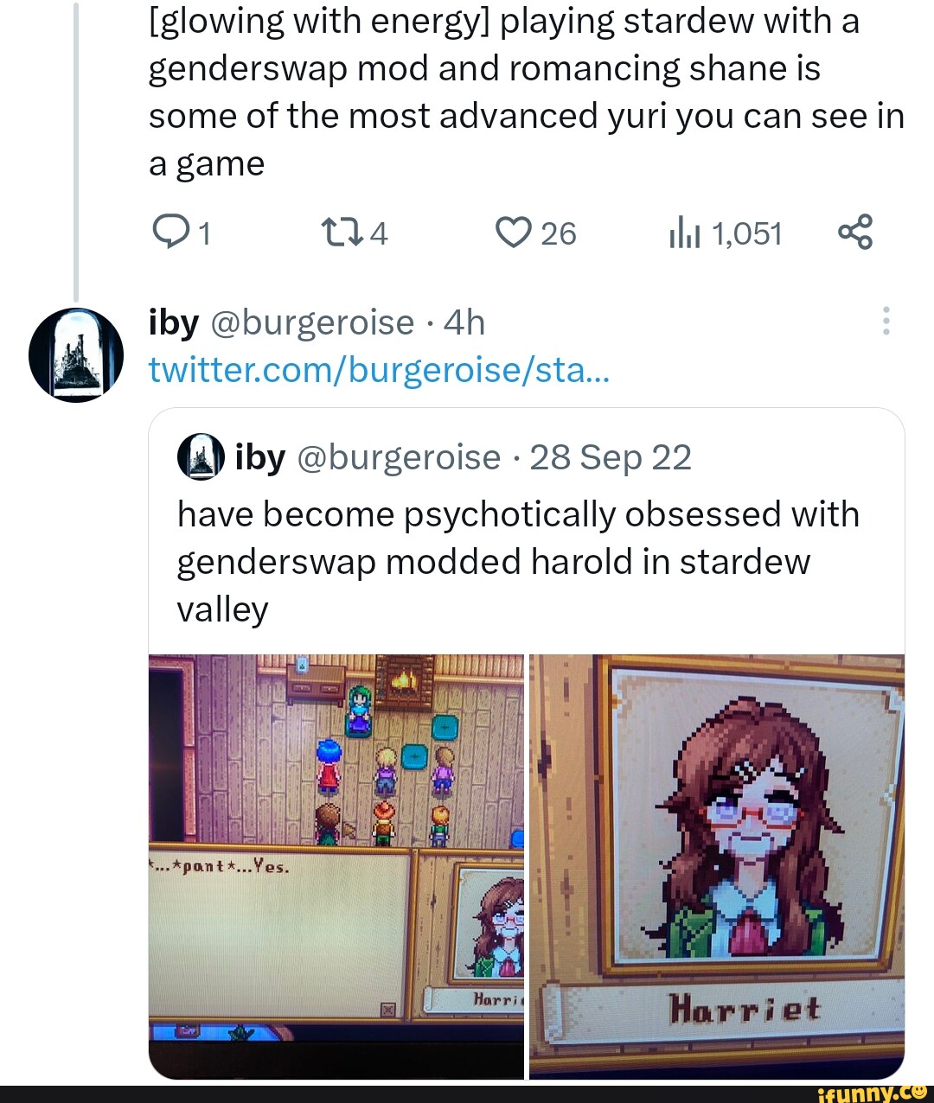
Task: Like the tweet with the heart icon
Action: pos(513,233)
